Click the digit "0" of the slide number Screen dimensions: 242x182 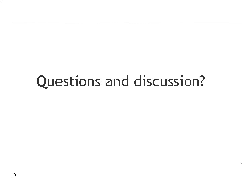(x=15, y=175)
